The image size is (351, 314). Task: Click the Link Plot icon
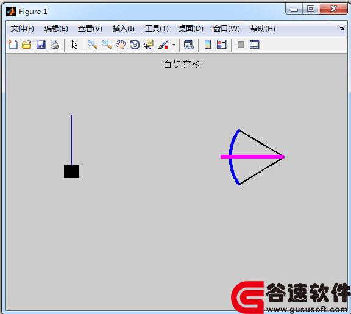tap(189, 45)
